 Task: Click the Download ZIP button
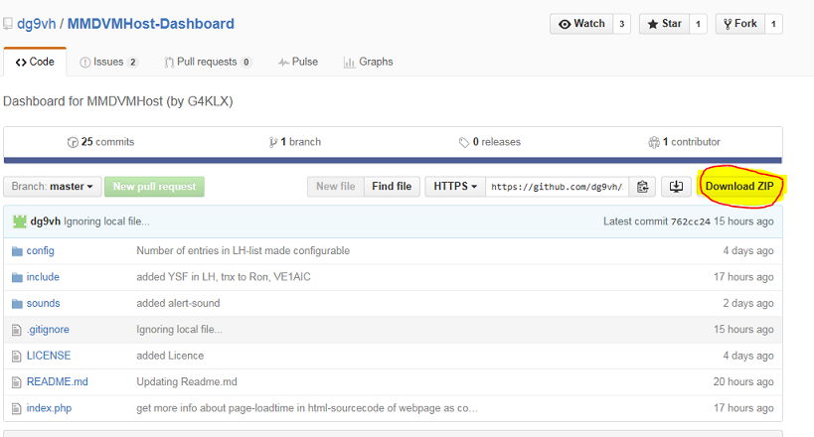point(738,186)
